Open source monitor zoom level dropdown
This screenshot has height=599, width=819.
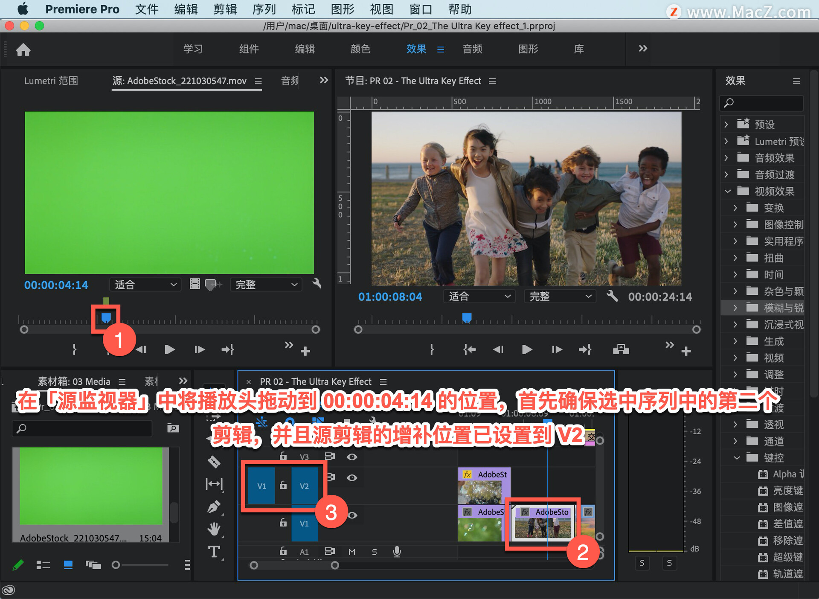click(x=145, y=285)
